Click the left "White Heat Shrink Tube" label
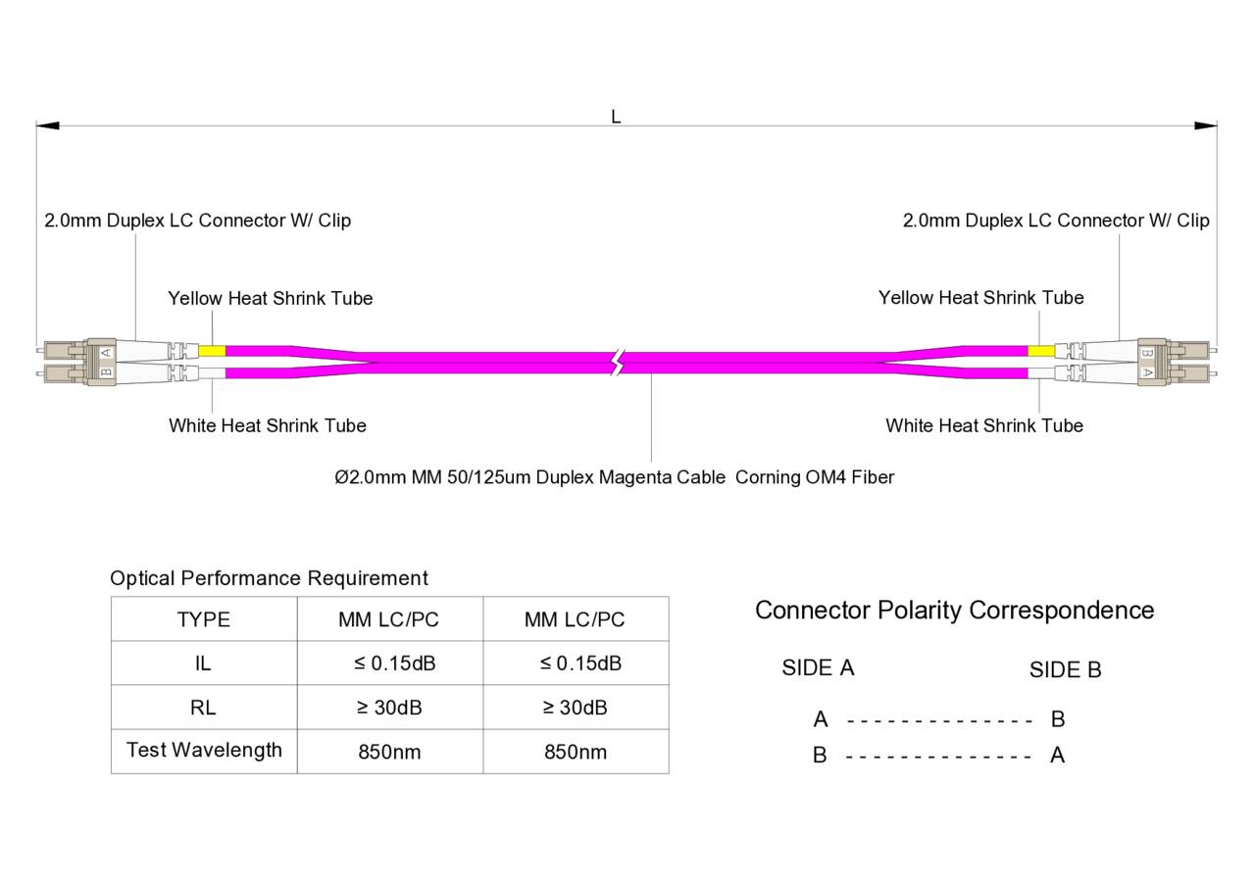 tap(268, 425)
